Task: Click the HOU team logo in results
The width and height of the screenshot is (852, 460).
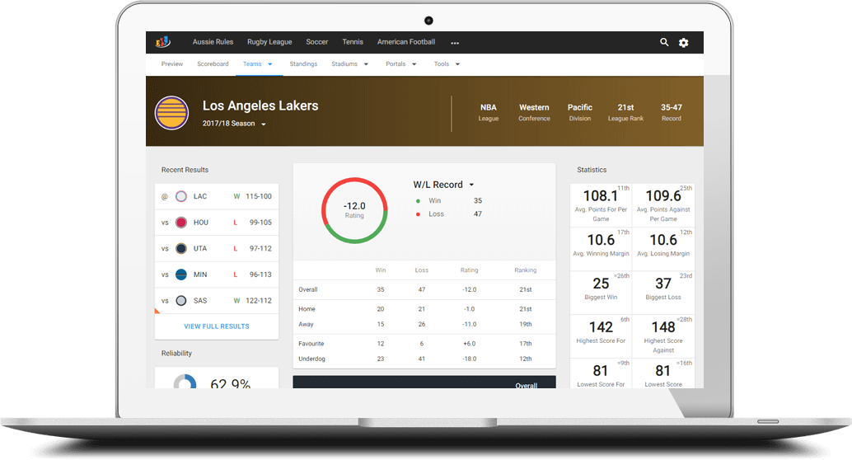Action: pyautogui.click(x=181, y=223)
